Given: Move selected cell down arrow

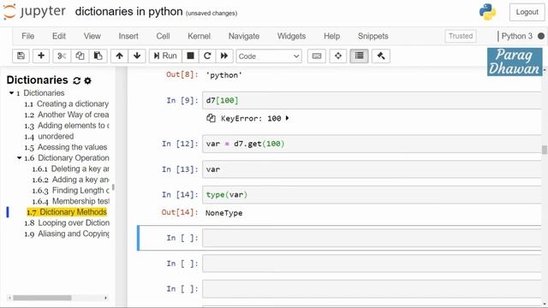Looking at the screenshot, I should pyautogui.click(x=137, y=56).
